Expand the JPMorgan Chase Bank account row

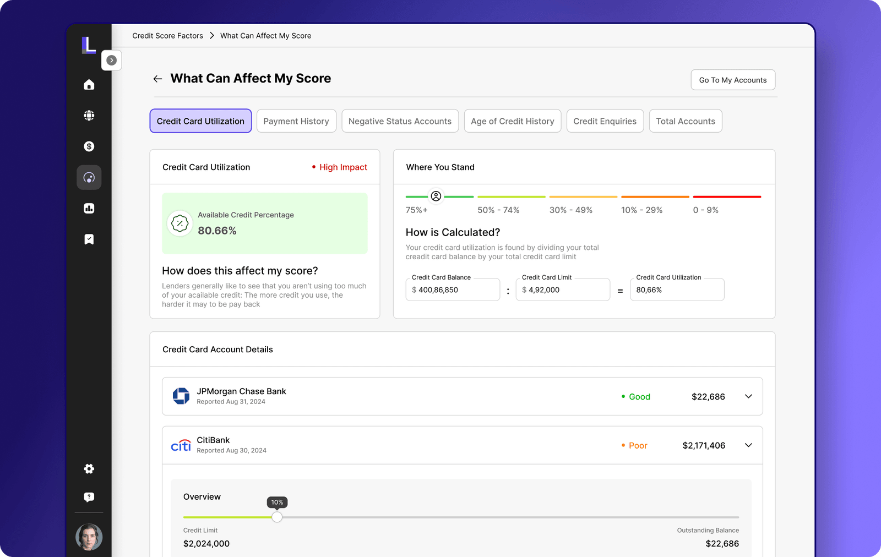[x=748, y=396]
